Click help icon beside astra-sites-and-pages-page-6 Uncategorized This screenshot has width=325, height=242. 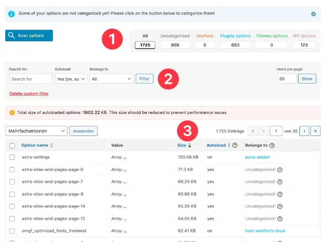(279, 169)
